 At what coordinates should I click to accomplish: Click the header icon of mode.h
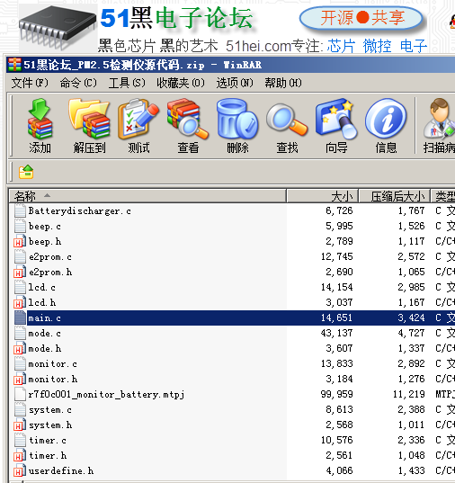20,348
